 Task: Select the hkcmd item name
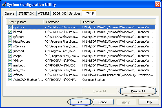(x=17, y=32)
